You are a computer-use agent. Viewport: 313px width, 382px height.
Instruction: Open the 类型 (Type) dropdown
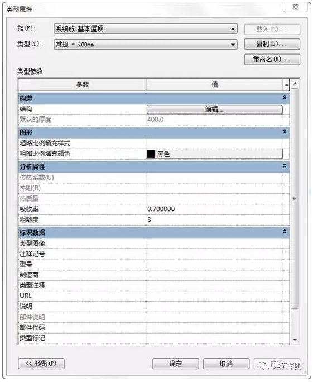point(146,45)
